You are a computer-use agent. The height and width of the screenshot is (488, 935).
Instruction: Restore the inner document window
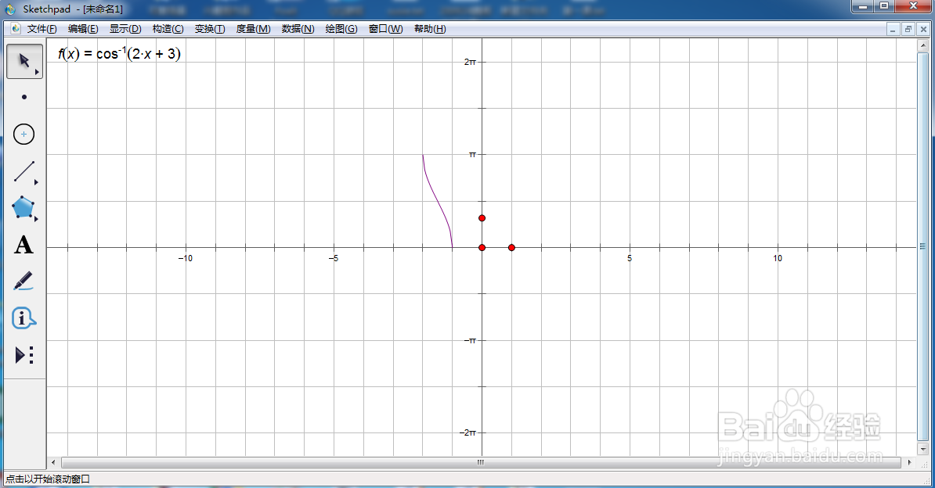tap(908, 29)
